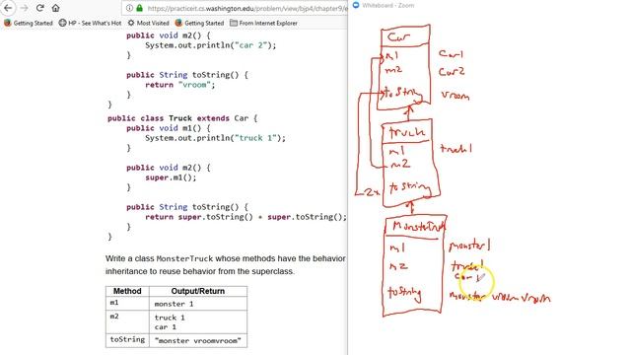Click the m1 cell in table
631x355 pixels.
[x=127, y=303]
